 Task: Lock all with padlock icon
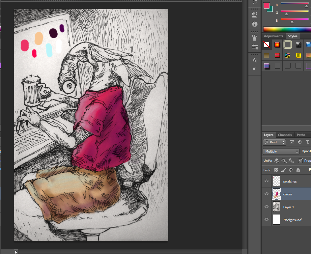[x=298, y=170]
